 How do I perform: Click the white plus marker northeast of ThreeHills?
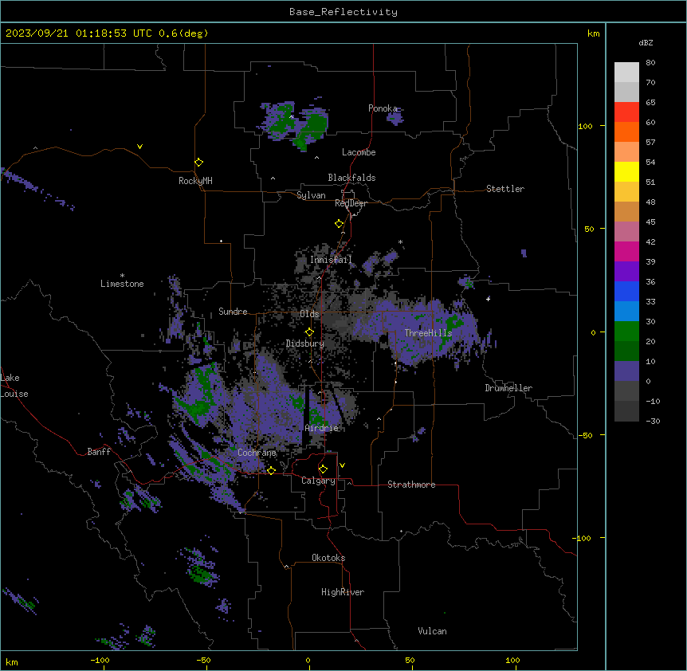point(488,299)
